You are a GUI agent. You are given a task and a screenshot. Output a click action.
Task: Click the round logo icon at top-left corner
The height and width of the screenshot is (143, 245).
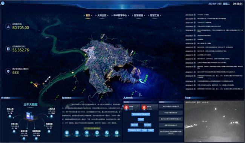tap(3, 3)
